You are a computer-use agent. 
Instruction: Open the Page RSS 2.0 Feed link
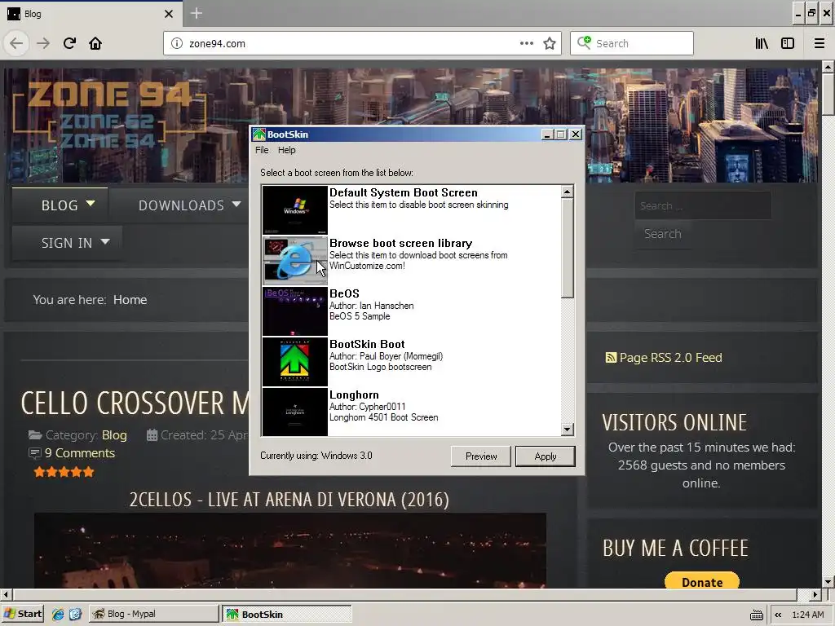[x=670, y=358]
